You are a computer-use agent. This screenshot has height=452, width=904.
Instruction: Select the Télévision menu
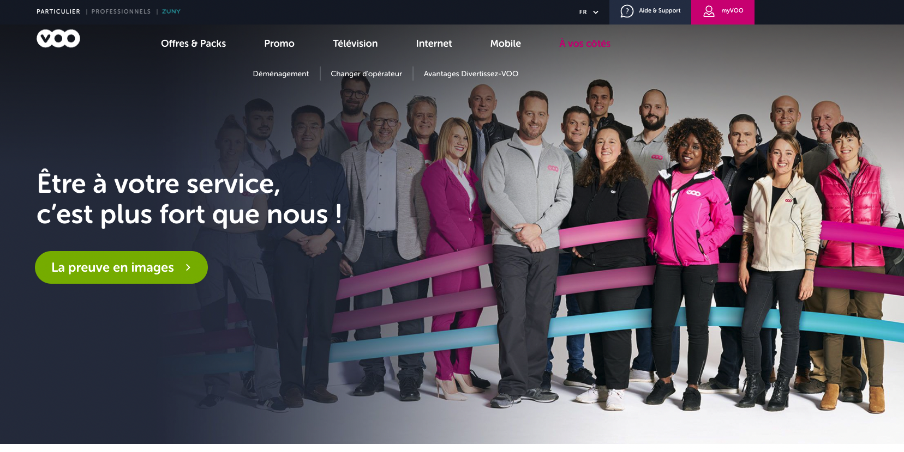point(355,44)
